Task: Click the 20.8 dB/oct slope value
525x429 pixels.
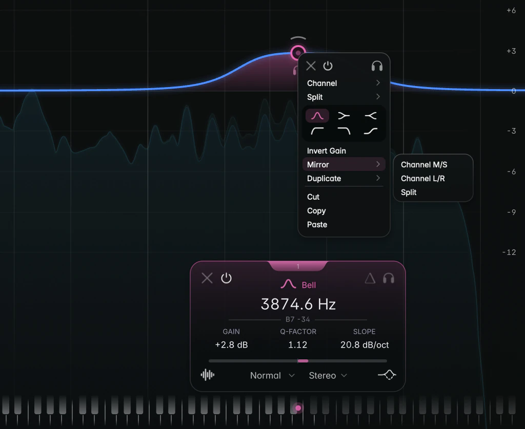Action: 365,345
